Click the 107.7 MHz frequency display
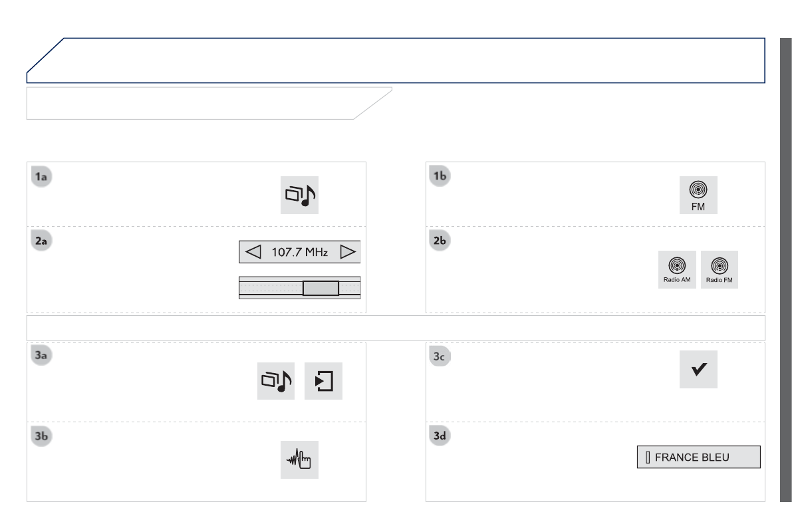Viewport: 792px width, 528px height. pos(300,253)
